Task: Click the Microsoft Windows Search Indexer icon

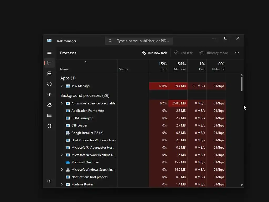Action: pos(68,170)
